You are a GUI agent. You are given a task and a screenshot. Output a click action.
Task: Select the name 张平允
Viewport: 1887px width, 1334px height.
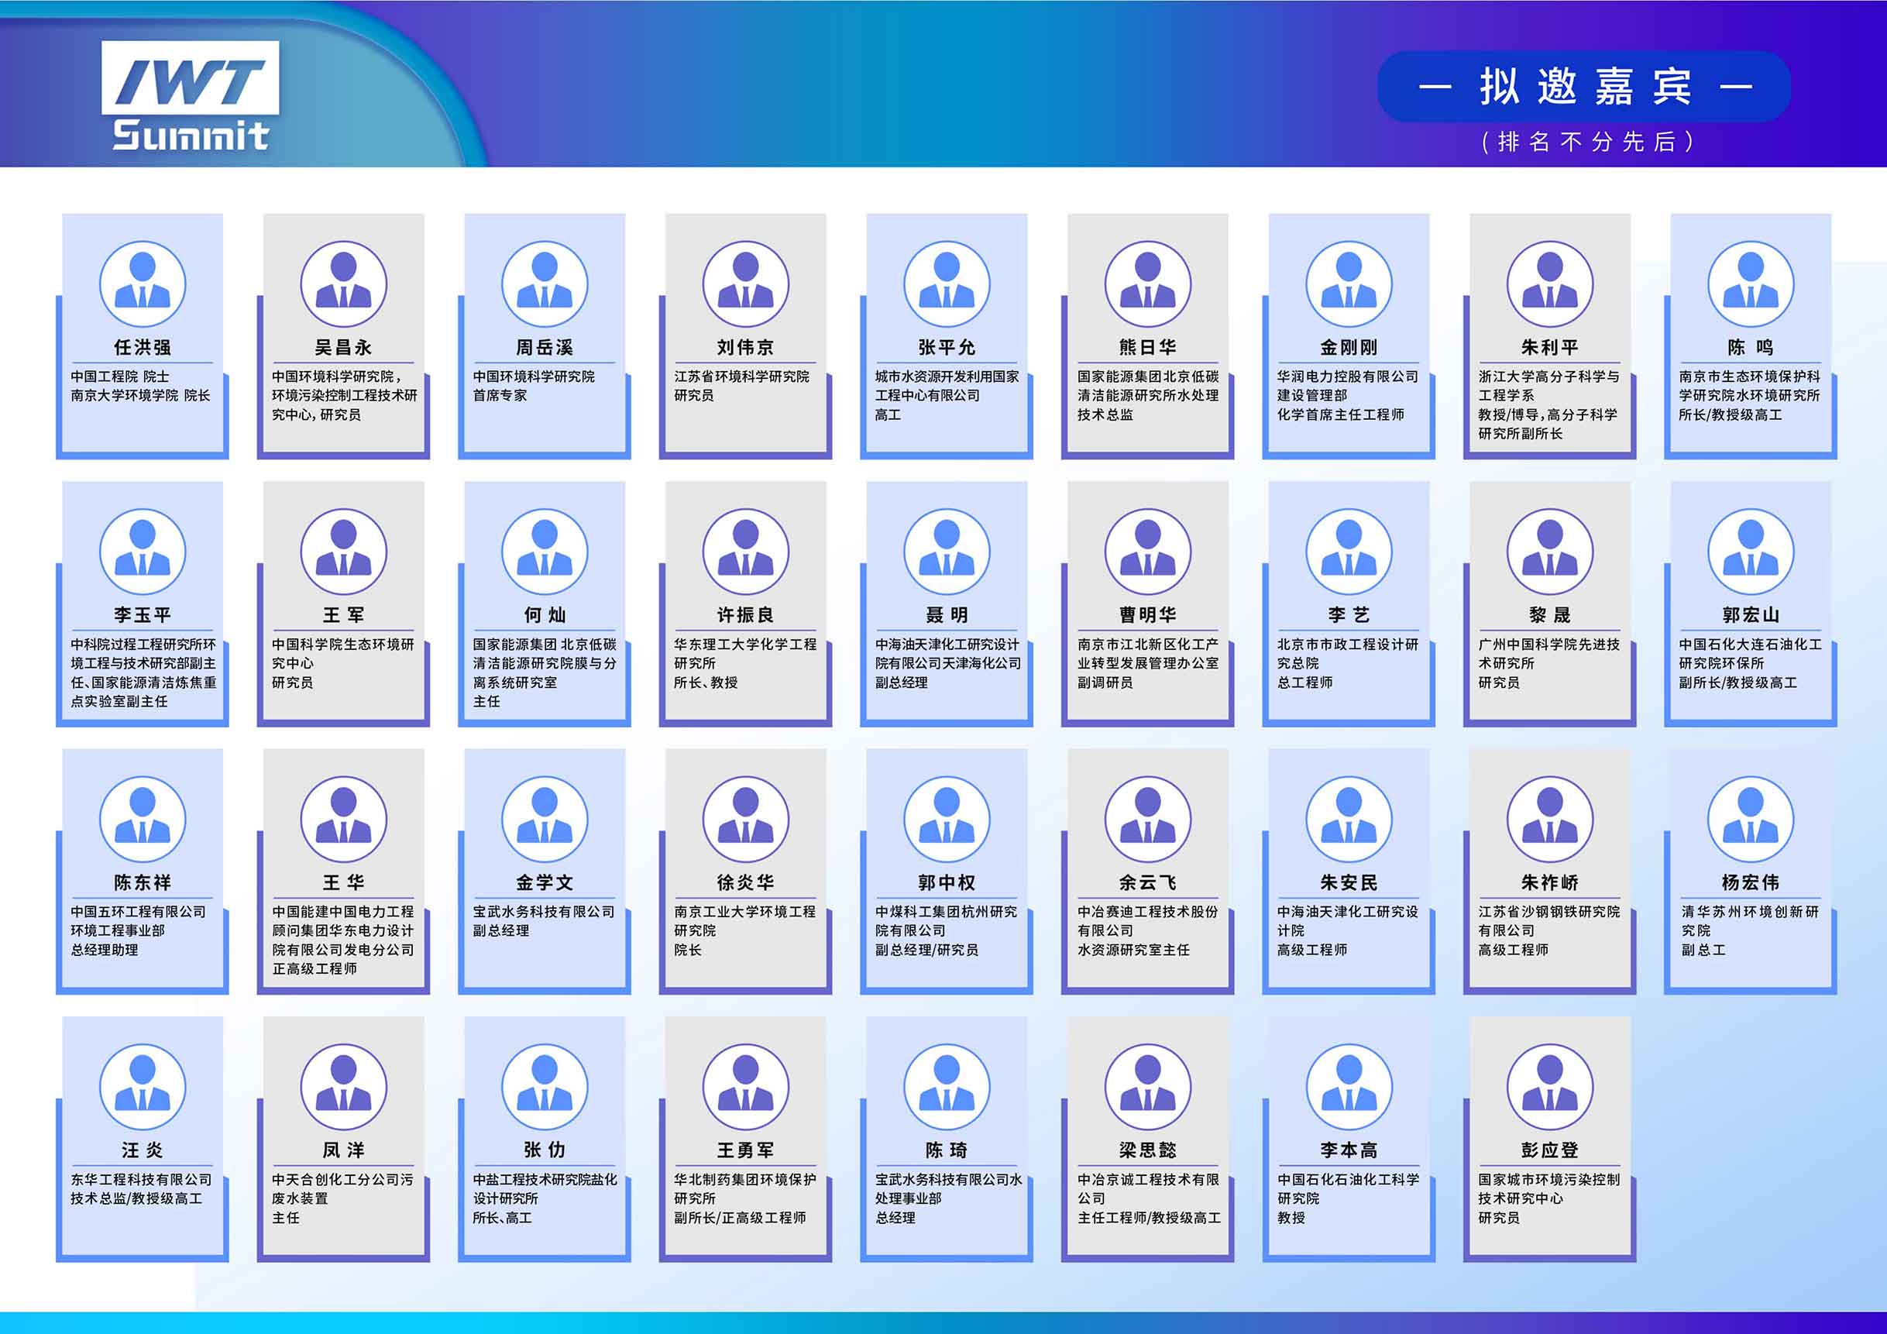(x=947, y=348)
